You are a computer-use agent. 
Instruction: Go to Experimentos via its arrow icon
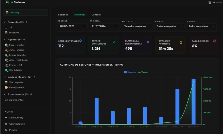coord(31,94)
